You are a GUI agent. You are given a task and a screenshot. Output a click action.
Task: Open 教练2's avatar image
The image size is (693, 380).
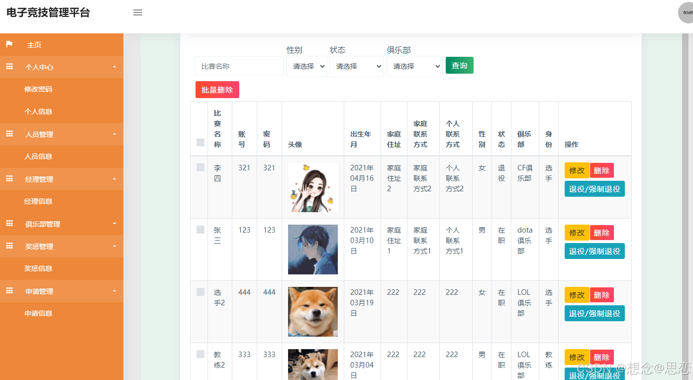[x=313, y=365]
